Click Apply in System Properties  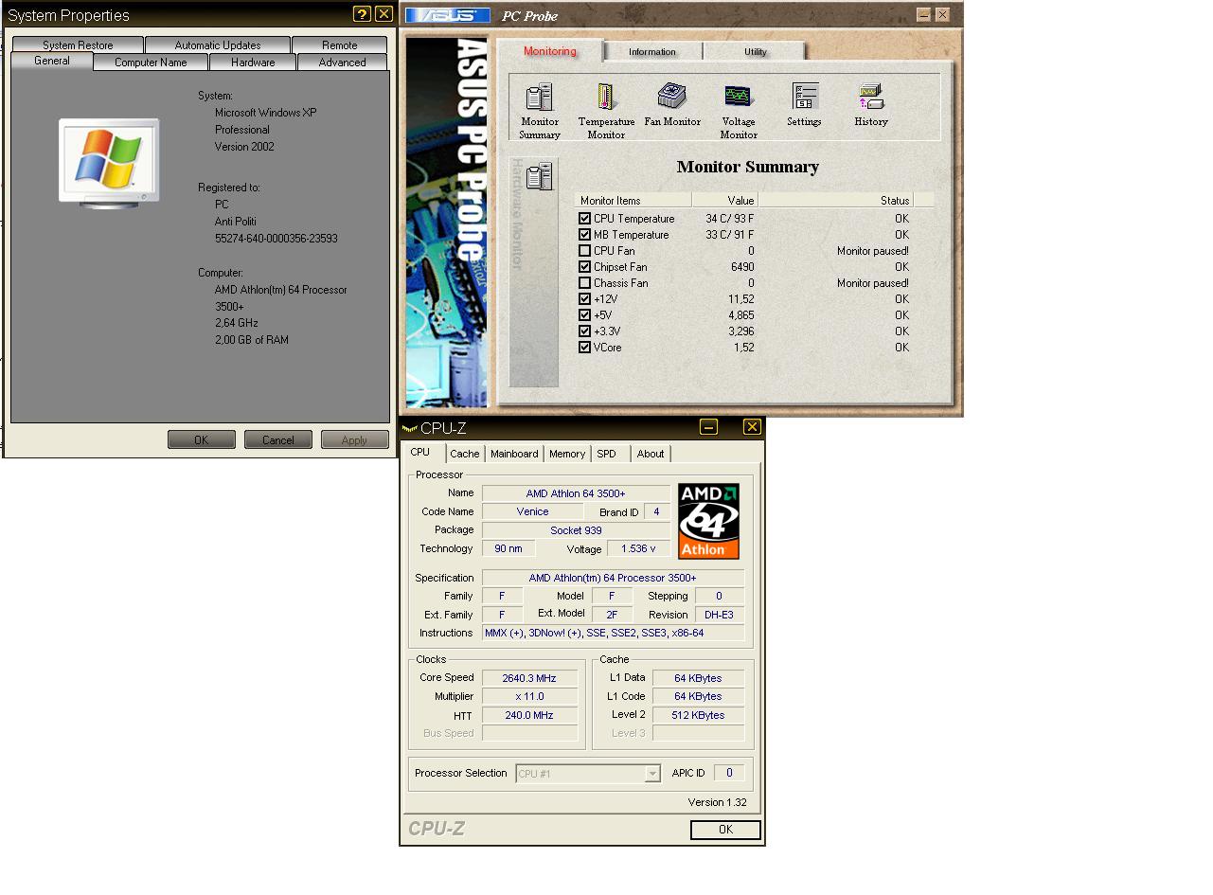point(354,439)
